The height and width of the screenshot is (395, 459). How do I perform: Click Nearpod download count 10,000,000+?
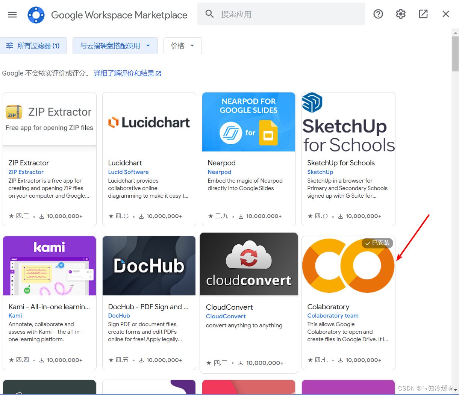pos(260,216)
